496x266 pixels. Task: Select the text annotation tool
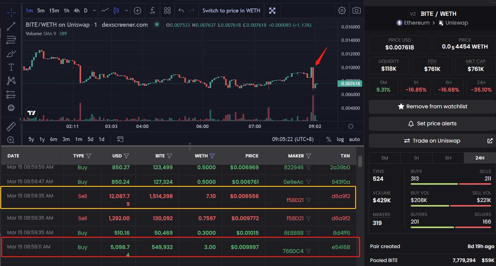(11, 67)
